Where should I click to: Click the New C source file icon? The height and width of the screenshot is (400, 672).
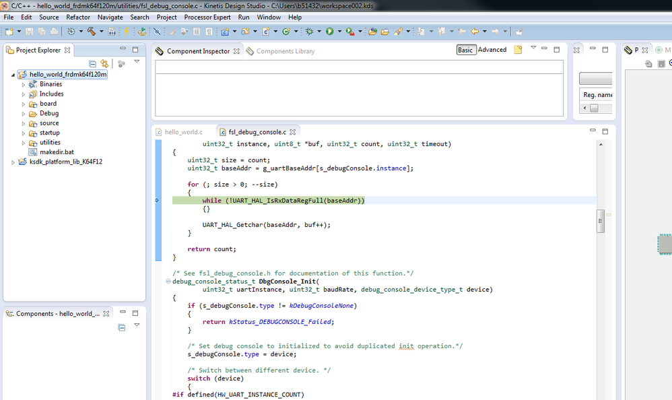click(x=266, y=31)
